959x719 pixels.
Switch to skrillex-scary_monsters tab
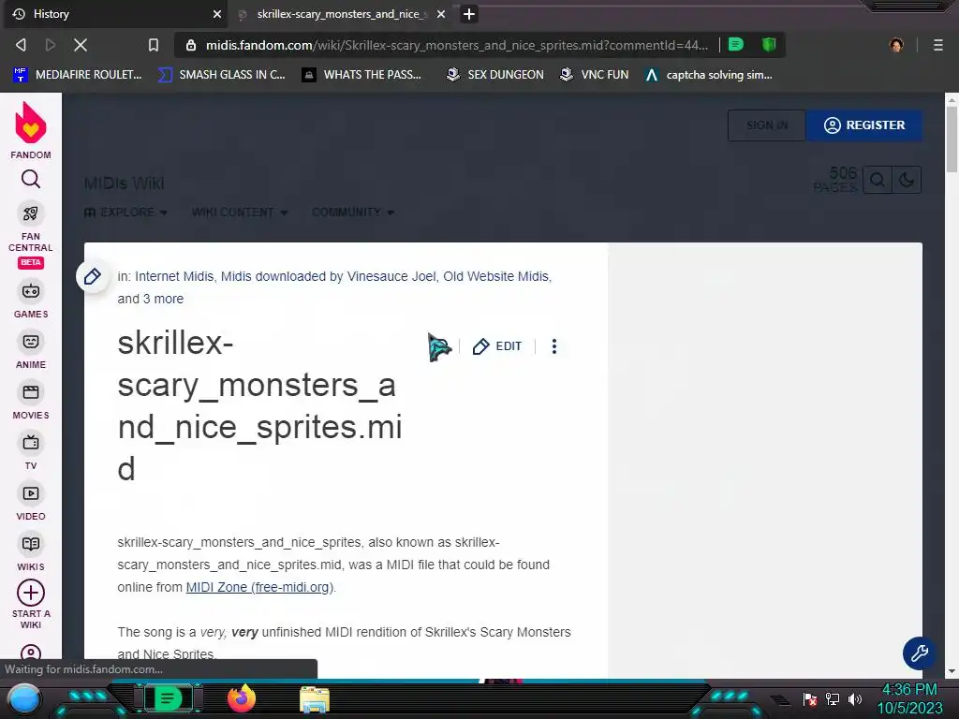pos(342,14)
